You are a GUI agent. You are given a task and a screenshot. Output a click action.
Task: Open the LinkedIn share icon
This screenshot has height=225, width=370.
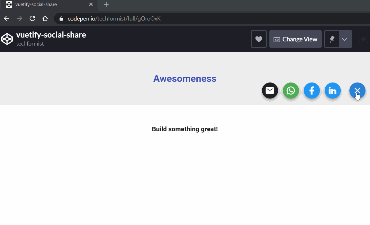(332, 91)
